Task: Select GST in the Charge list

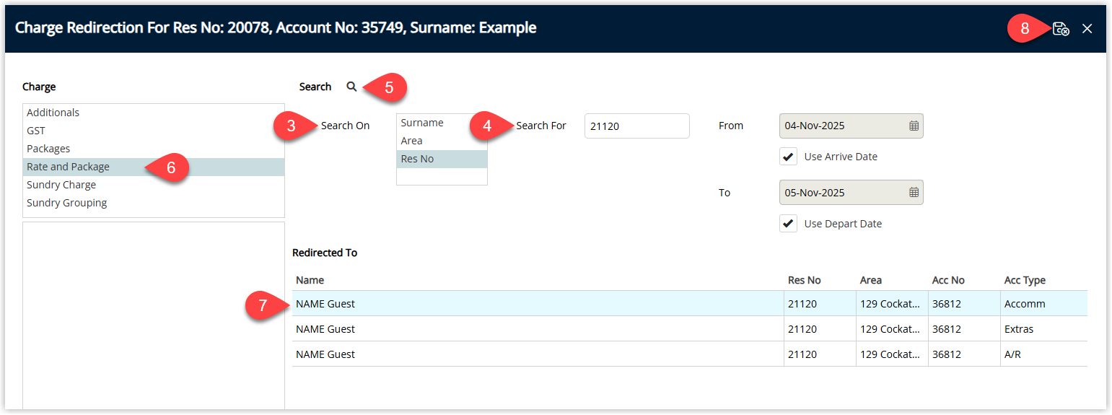Action: tap(154, 131)
